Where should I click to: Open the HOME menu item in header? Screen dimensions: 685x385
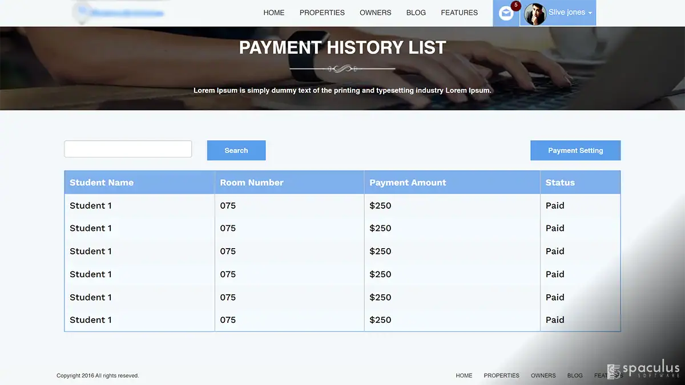(x=274, y=13)
